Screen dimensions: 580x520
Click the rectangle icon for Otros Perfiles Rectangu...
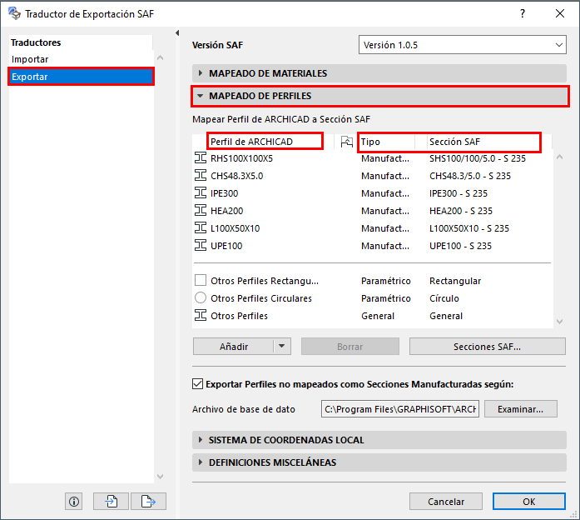(x=201, y=280)
